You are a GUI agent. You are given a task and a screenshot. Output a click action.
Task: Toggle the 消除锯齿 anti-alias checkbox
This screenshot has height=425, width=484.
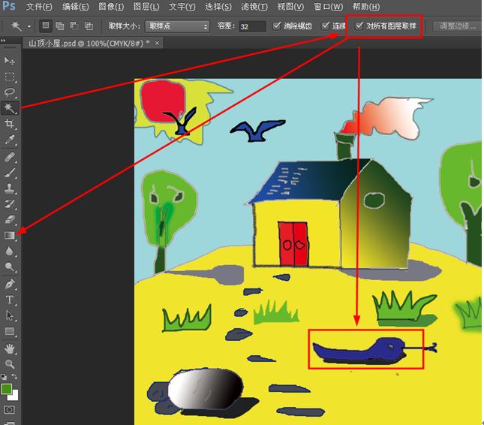pos(278,26)
